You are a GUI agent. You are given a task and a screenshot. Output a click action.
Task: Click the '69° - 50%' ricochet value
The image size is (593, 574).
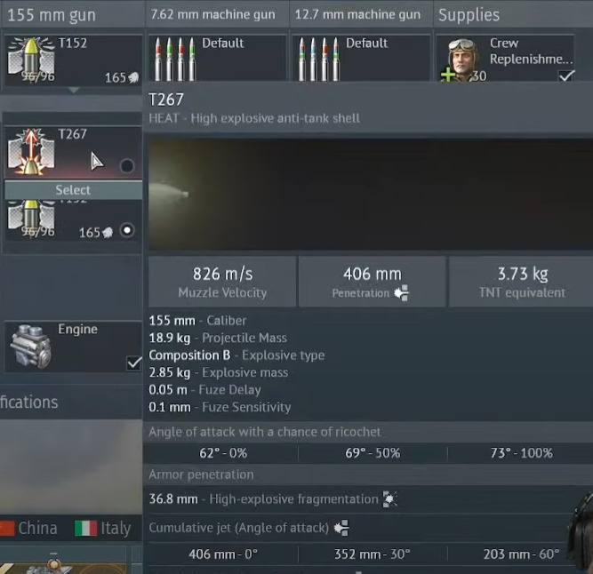click(x=373, y=453)
